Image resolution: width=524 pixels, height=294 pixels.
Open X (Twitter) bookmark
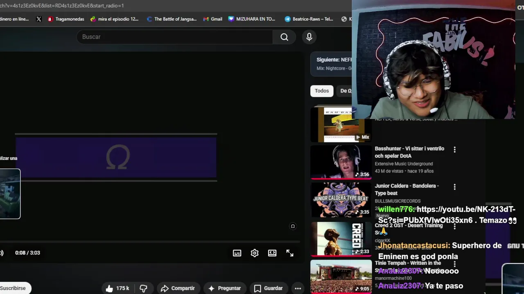39,19
